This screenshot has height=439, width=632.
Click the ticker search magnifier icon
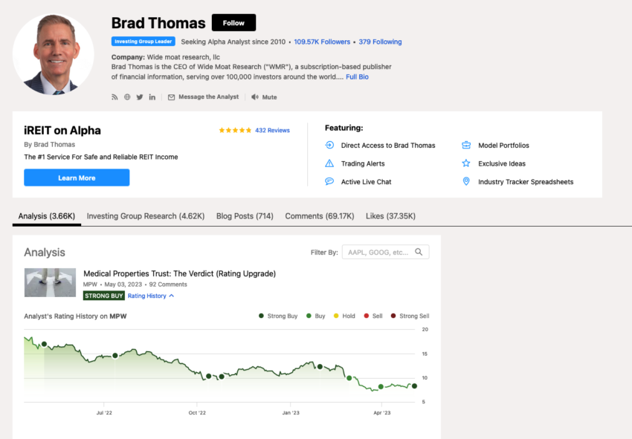(419, 252)
